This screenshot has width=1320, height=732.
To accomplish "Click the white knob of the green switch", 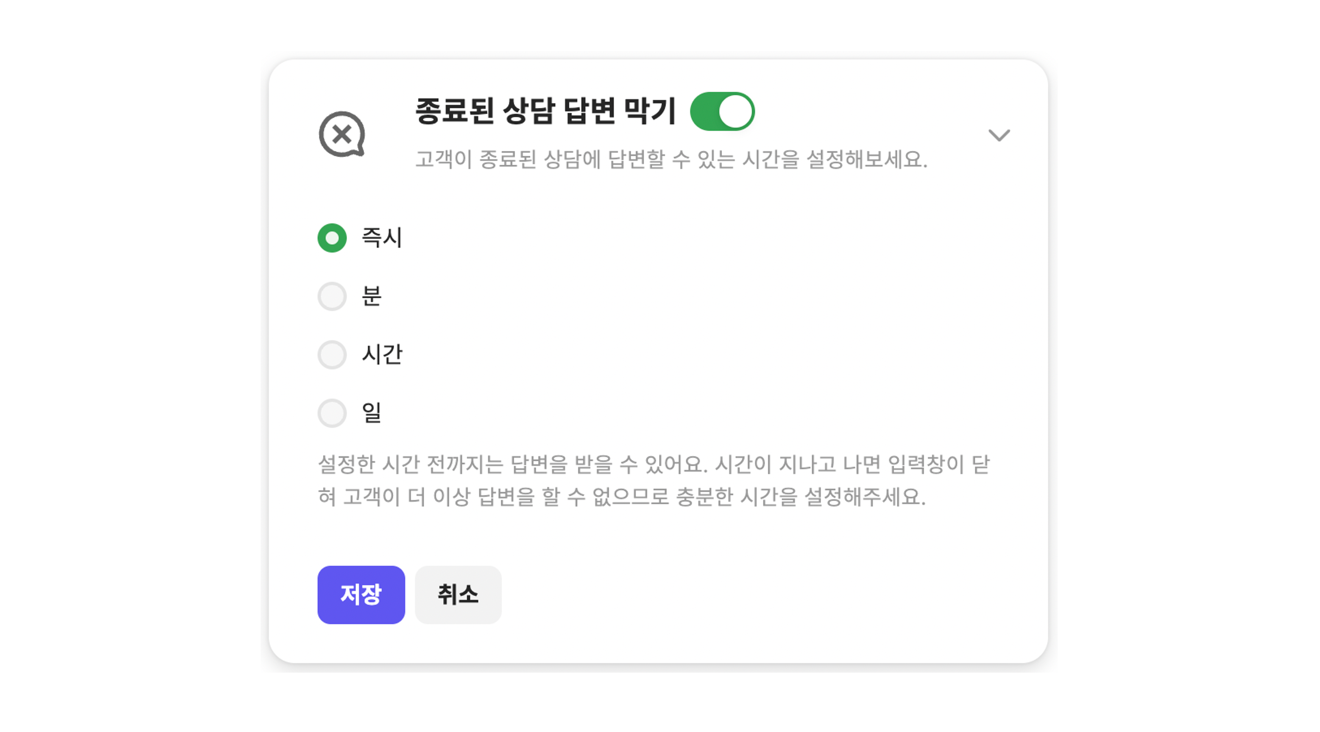I will [x=735, y=111].
